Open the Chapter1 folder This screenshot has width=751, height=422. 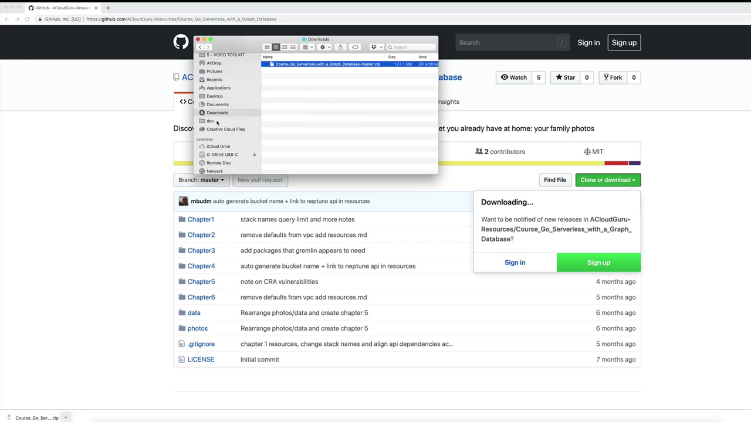coord(201,219)
